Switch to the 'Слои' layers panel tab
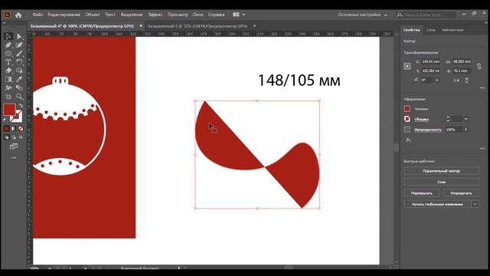 (430, 30)
